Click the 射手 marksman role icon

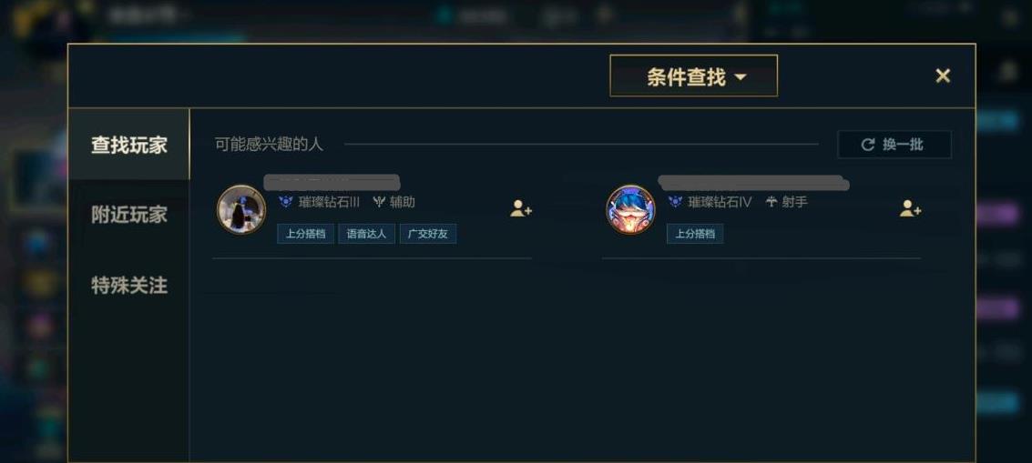pos(771,202)
